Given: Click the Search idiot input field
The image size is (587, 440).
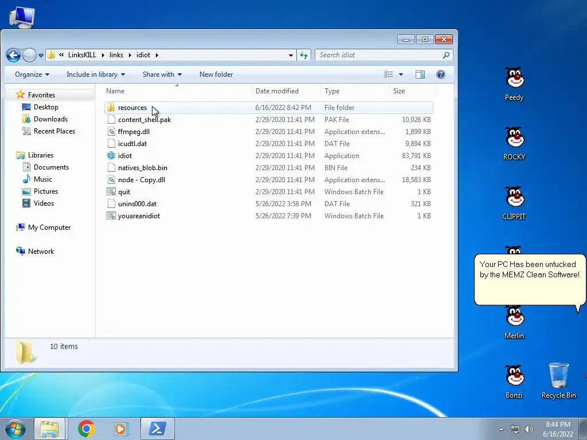Looking at the screenshot, I should pos(383,55).
